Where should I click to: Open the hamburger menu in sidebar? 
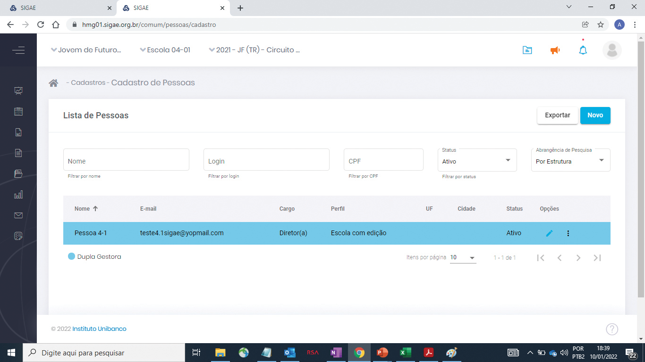point(18,50)
